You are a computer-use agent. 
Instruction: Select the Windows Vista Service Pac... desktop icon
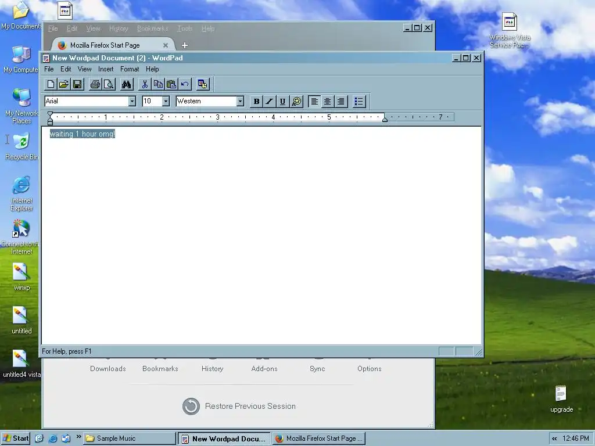point(510,30)
